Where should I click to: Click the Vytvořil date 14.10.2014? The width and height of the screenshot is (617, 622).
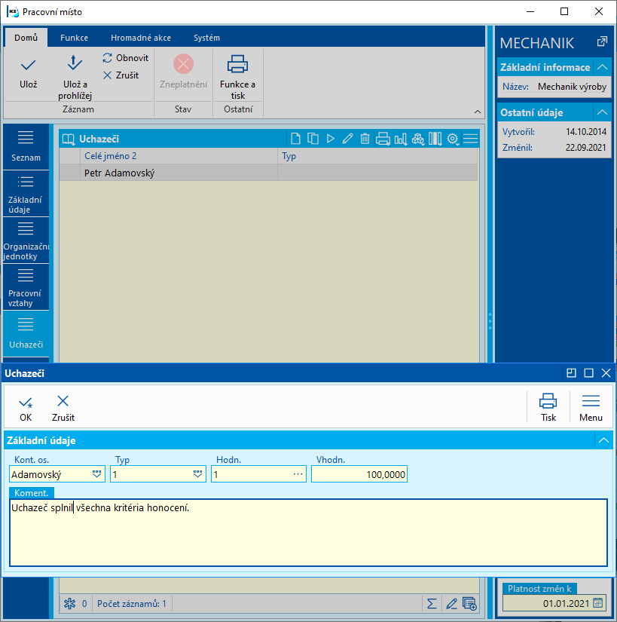tap(585, 132)
